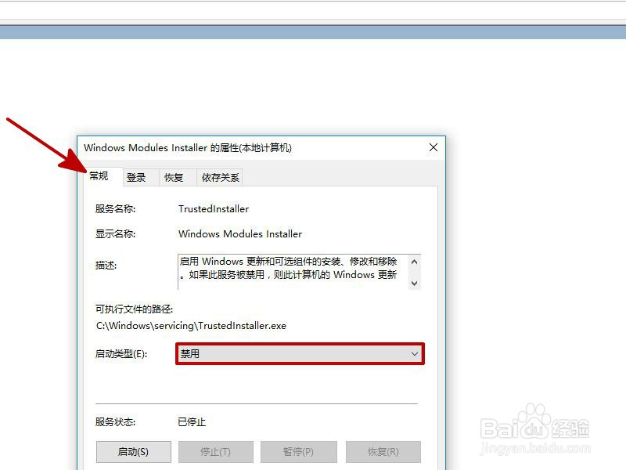Click the 服务名称 label
This screenshot has height=470, width=626.
[115, 208]
